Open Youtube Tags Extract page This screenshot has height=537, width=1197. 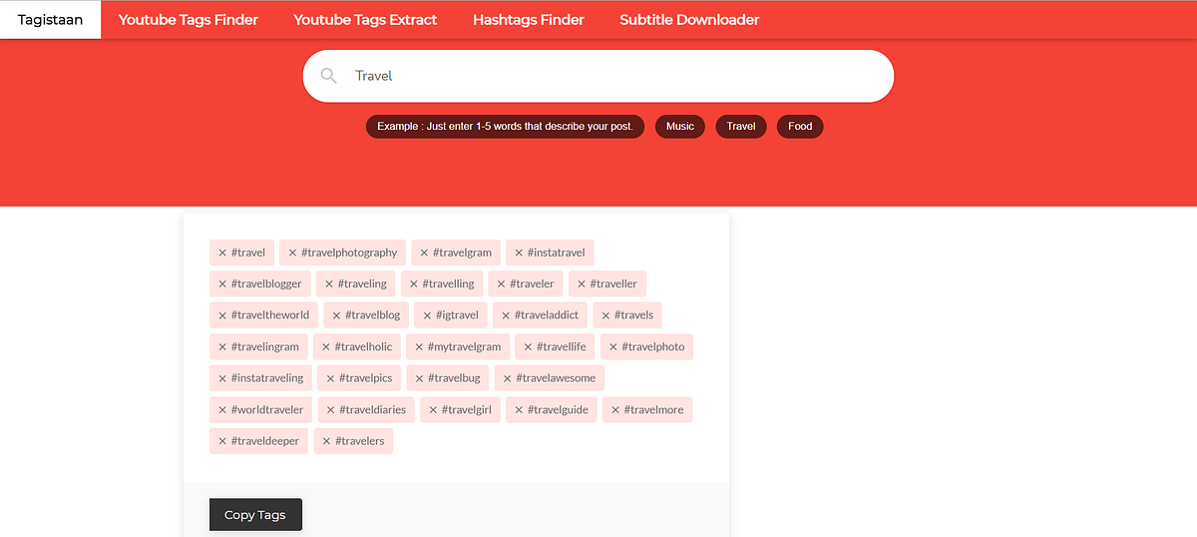(x=365, y=20)
